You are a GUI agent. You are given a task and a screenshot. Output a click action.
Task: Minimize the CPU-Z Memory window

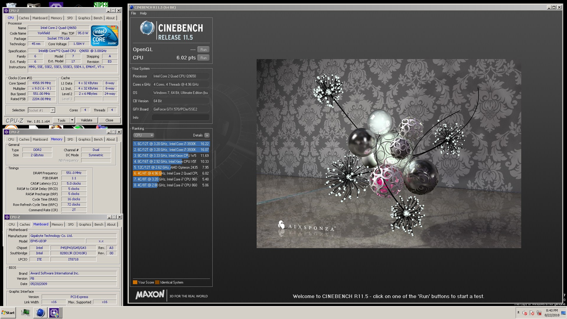[109, 132]
